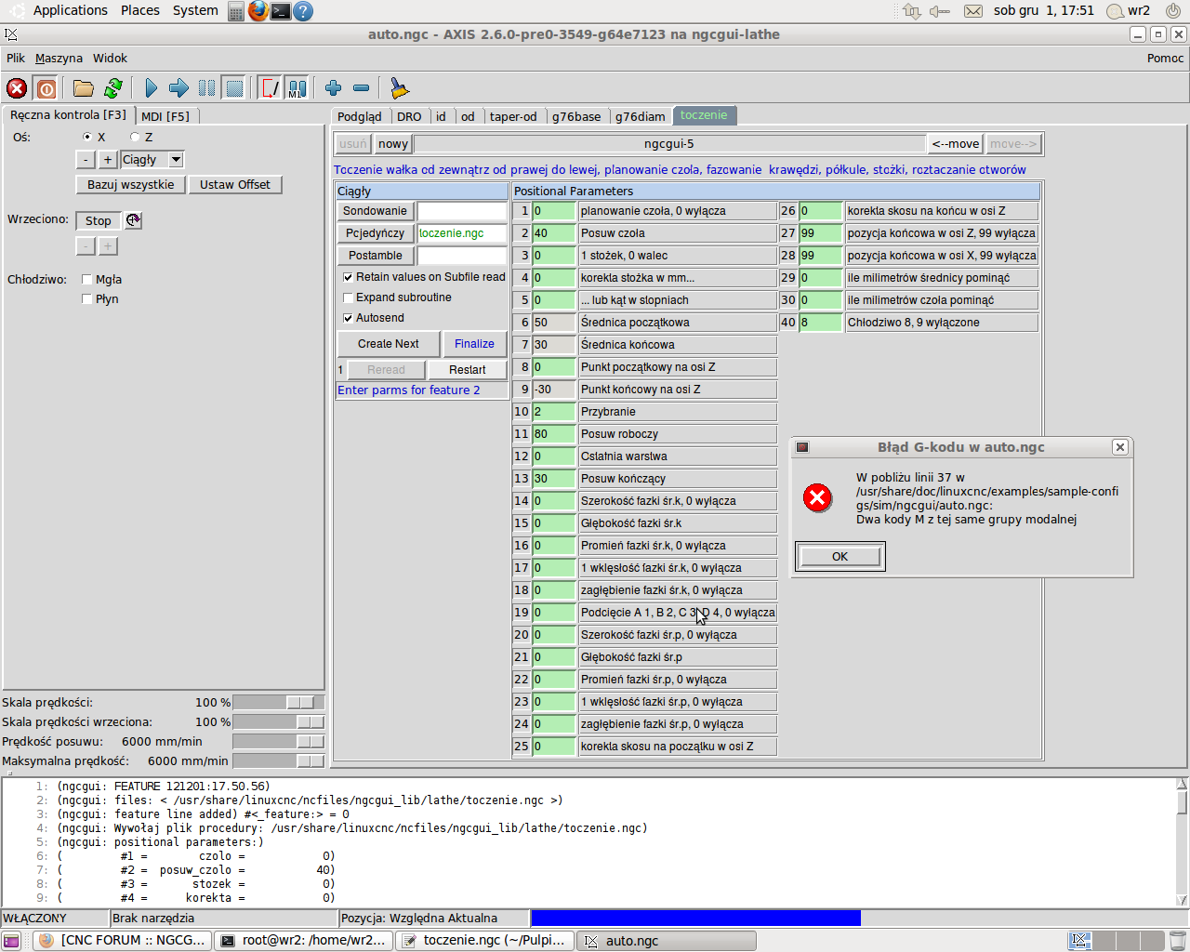Click network connection tray icon
The height and width of the screenshot is (952, 1190).
click(x=911, y=11)
